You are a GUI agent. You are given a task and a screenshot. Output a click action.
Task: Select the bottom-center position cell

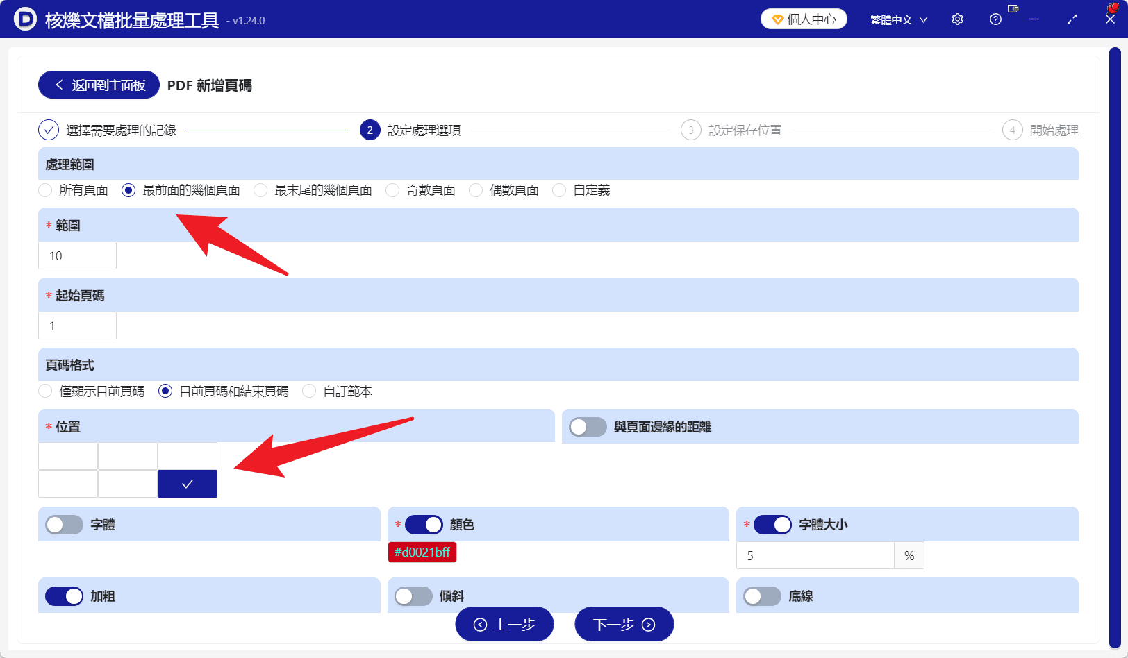[x=128, y=484]
